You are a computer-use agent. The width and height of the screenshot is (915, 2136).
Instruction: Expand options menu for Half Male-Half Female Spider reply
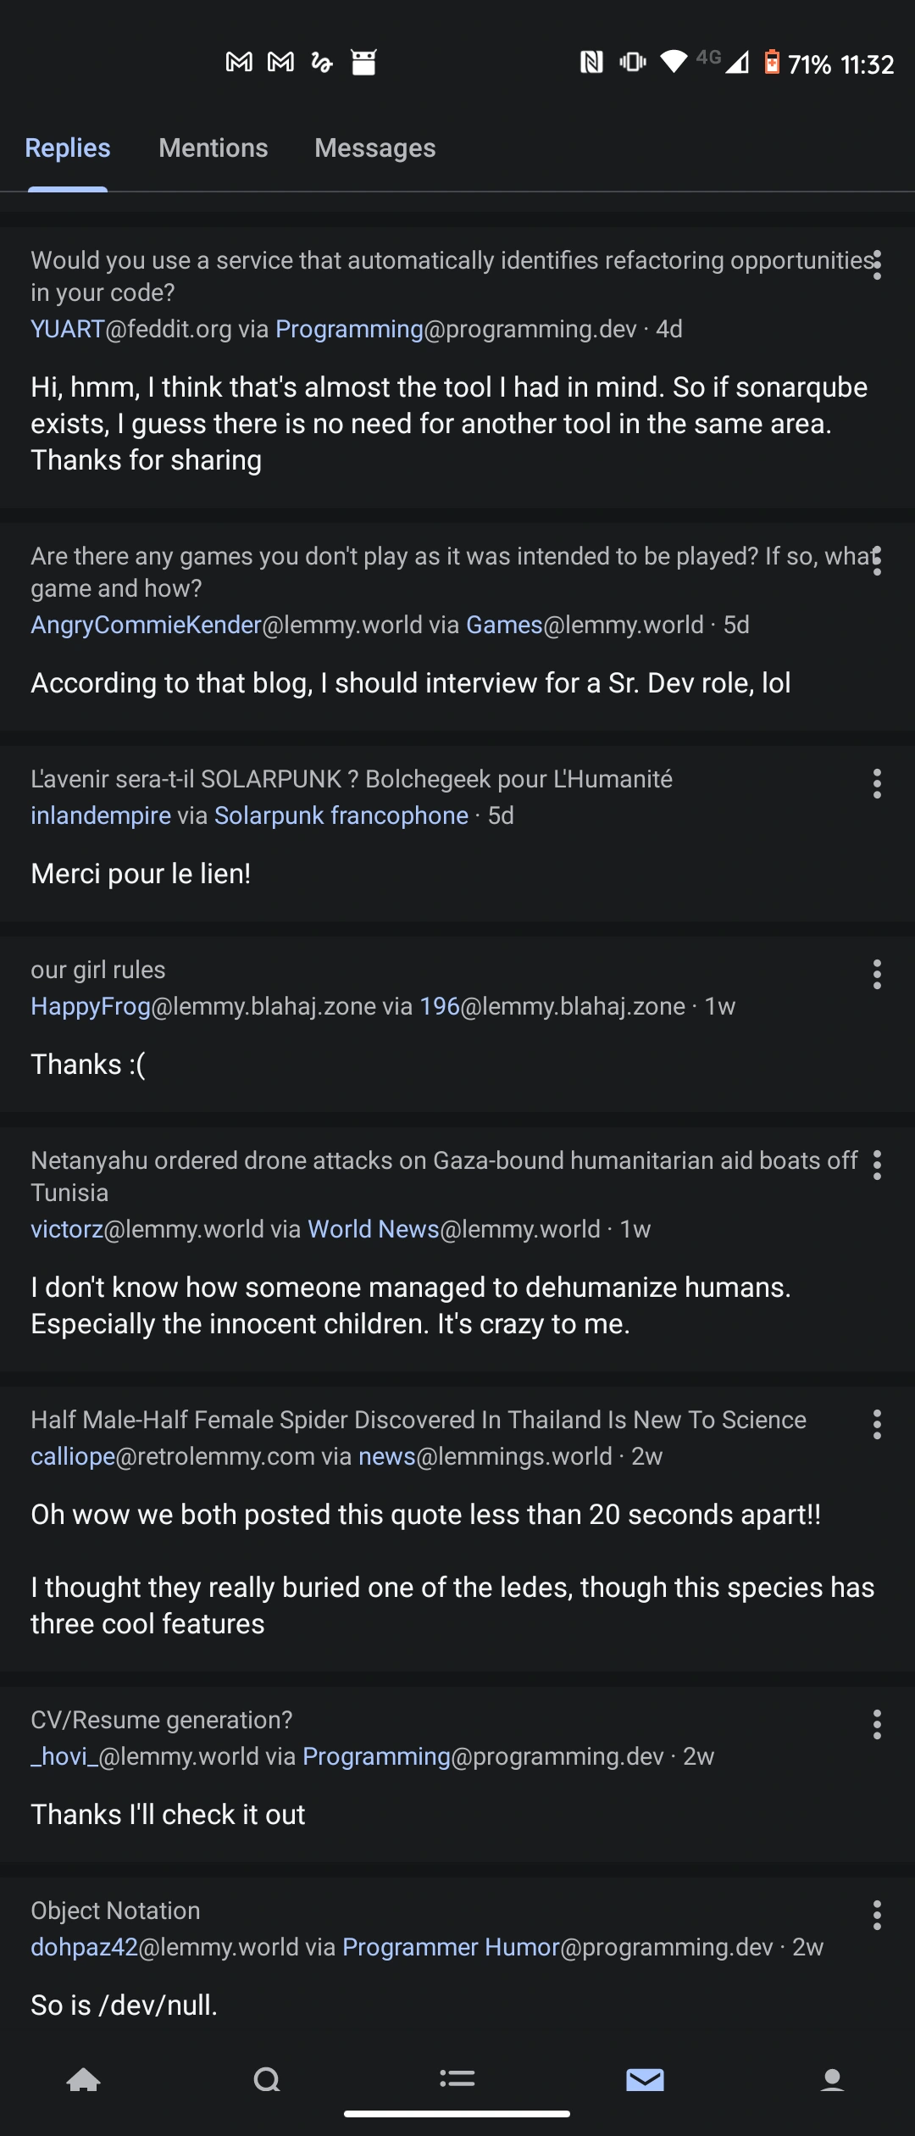877,1425
